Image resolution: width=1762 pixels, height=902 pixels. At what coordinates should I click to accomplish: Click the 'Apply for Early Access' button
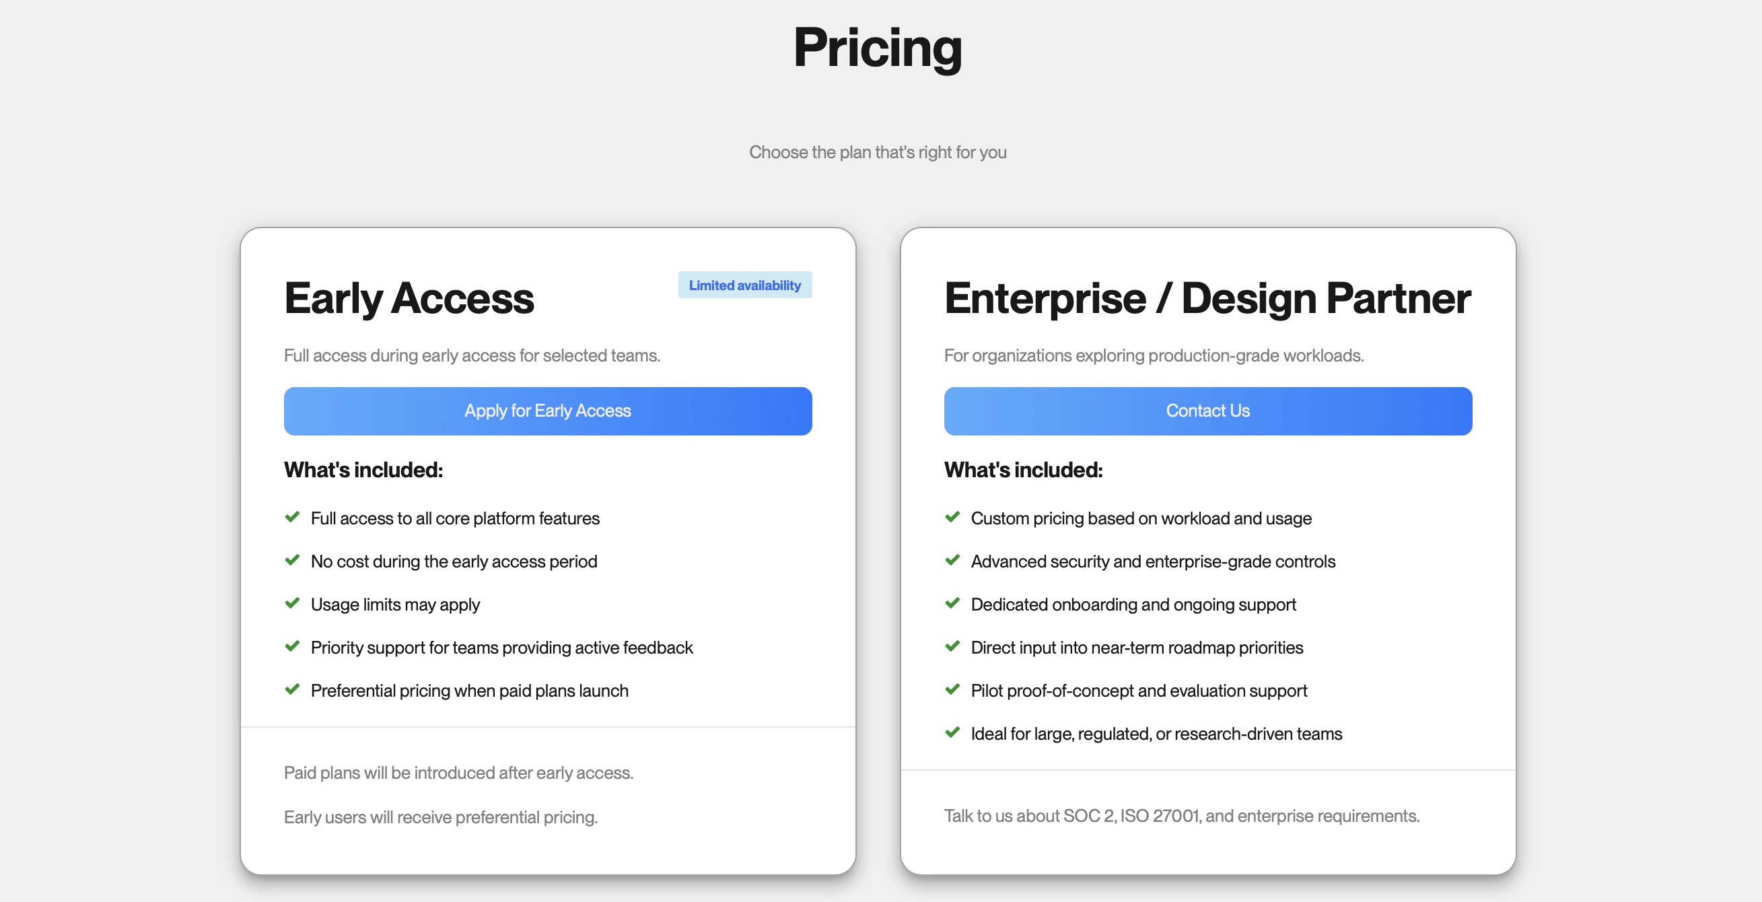click(x=547, y=411)
